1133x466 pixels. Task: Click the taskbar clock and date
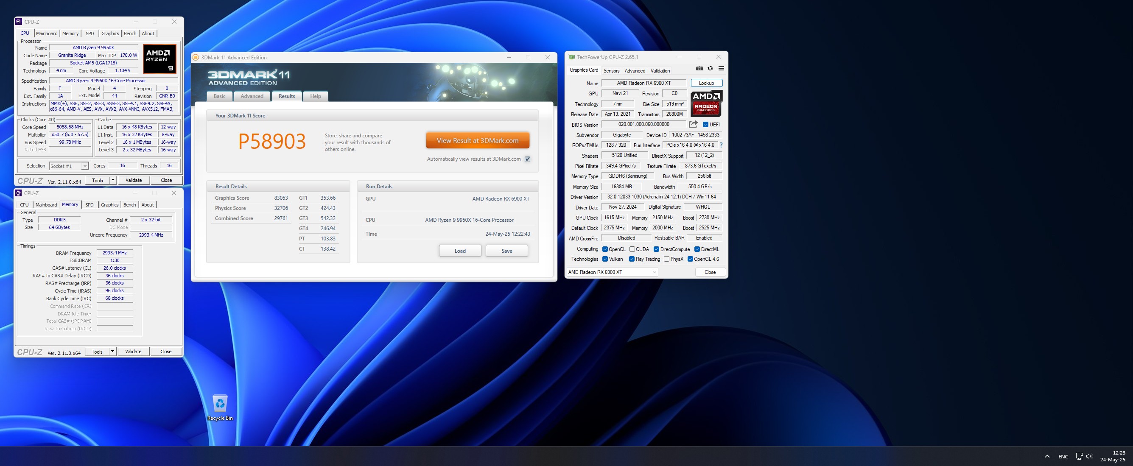point(1113,456)
